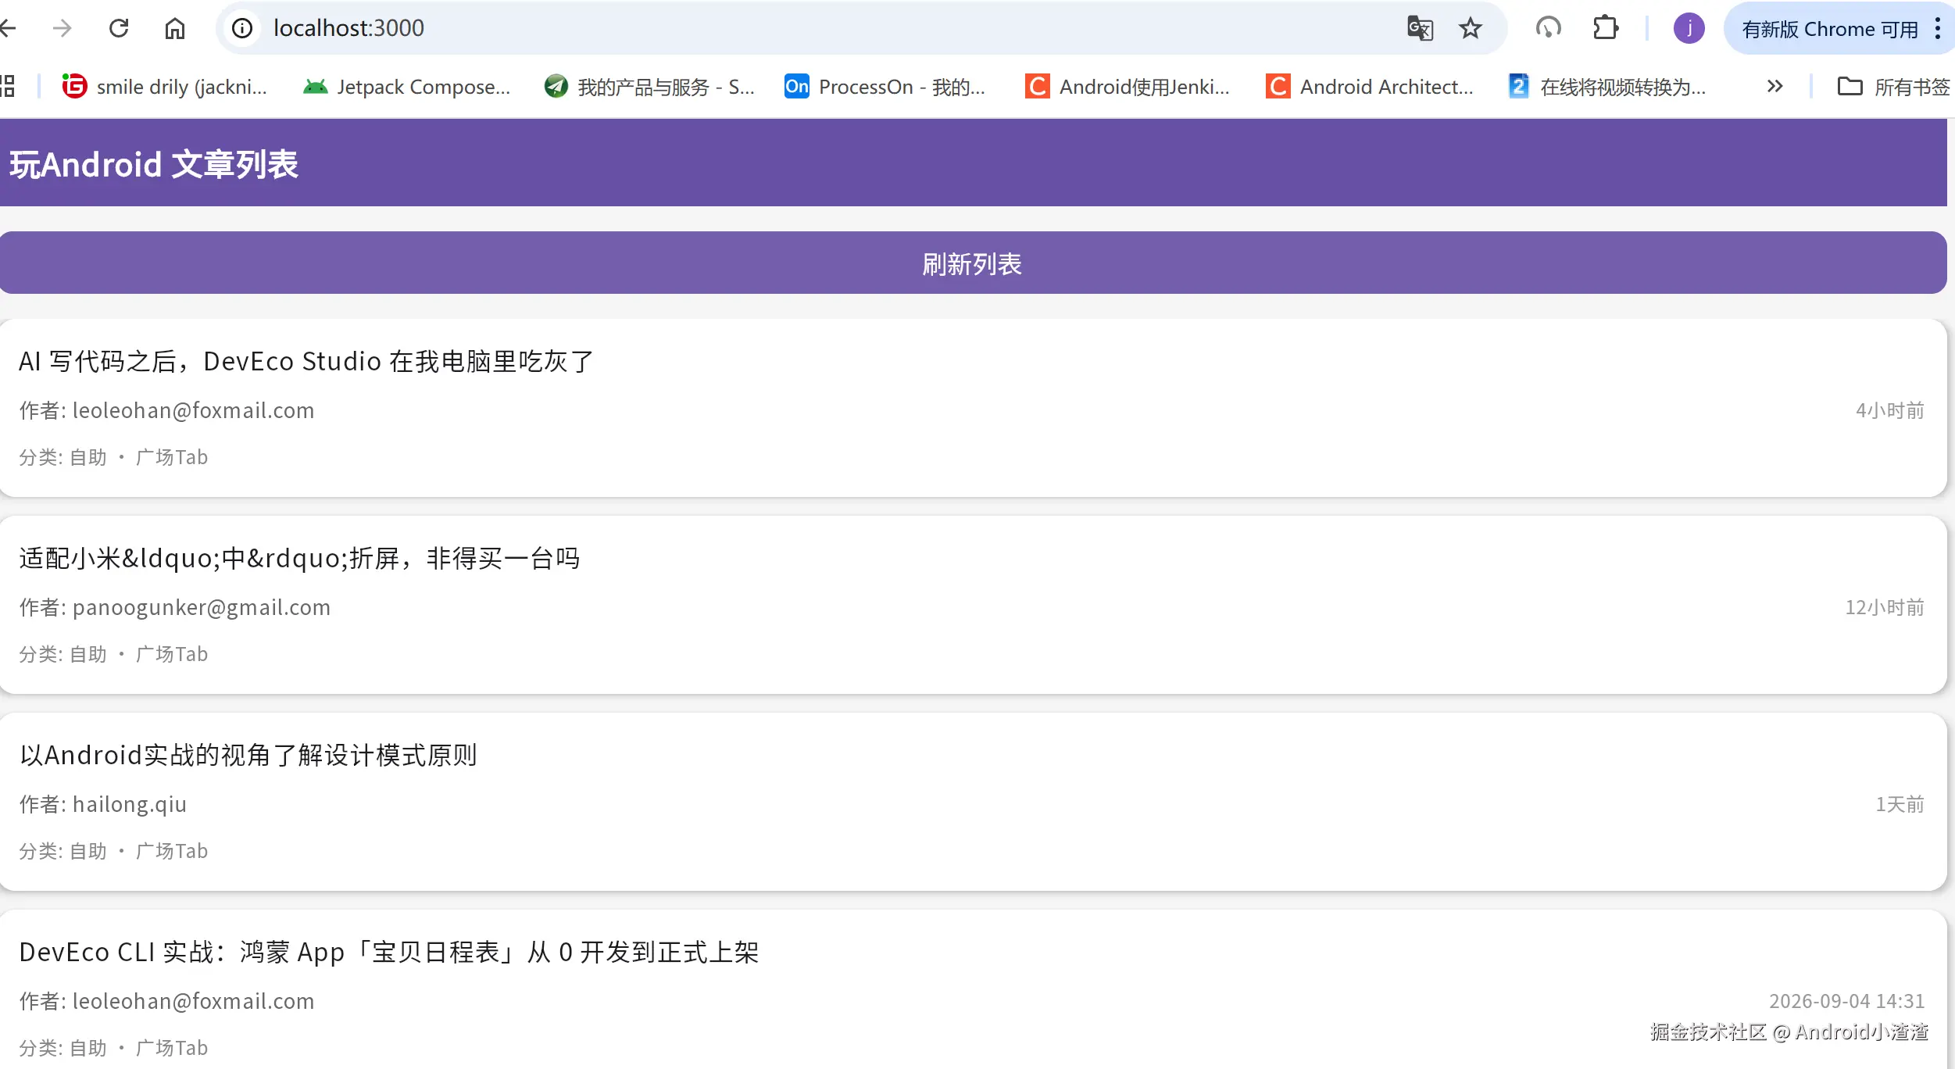Screen dimensions: 1955x1069
Task: Open Jetpack Compose bookmark
Action: pos(407,86)
